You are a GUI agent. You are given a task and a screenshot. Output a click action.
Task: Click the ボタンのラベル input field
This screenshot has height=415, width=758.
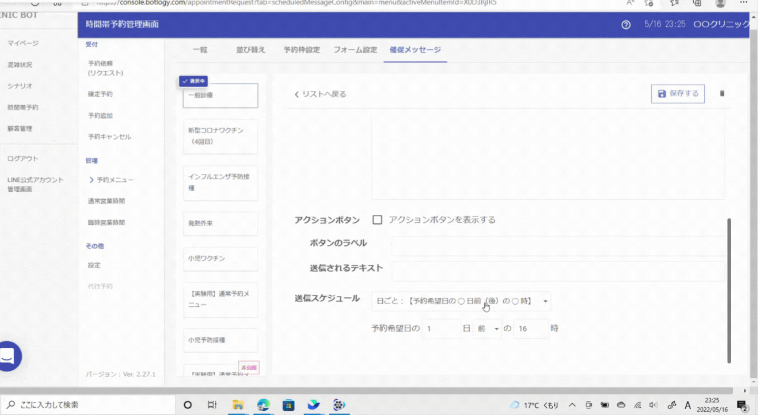558,246
